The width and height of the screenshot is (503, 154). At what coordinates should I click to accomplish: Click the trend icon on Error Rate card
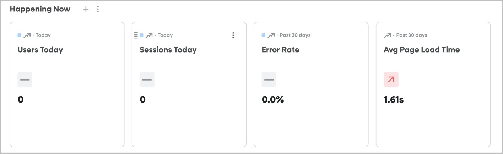(271, 35)
